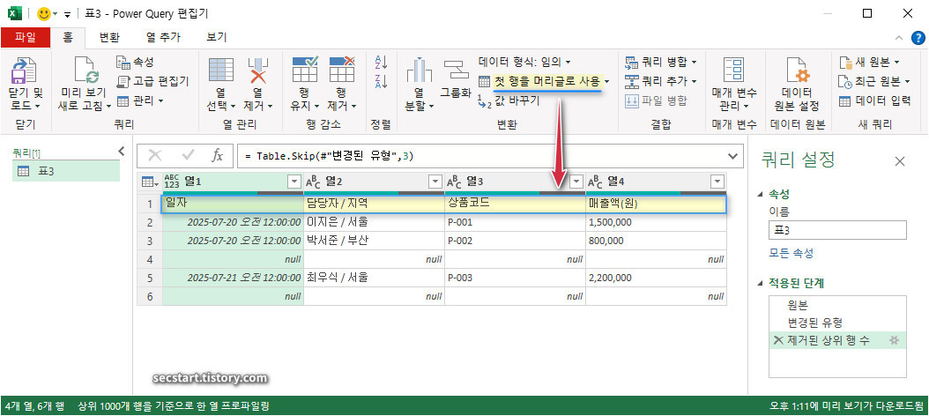The image size is (929, 416).
Task: Click 데이터 입력
Action: 874,100
